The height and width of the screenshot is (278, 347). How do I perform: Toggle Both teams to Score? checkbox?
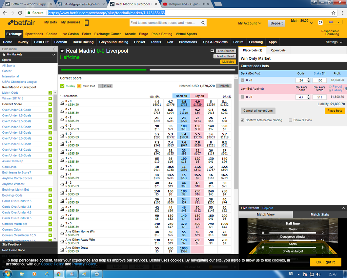(50, 172)
